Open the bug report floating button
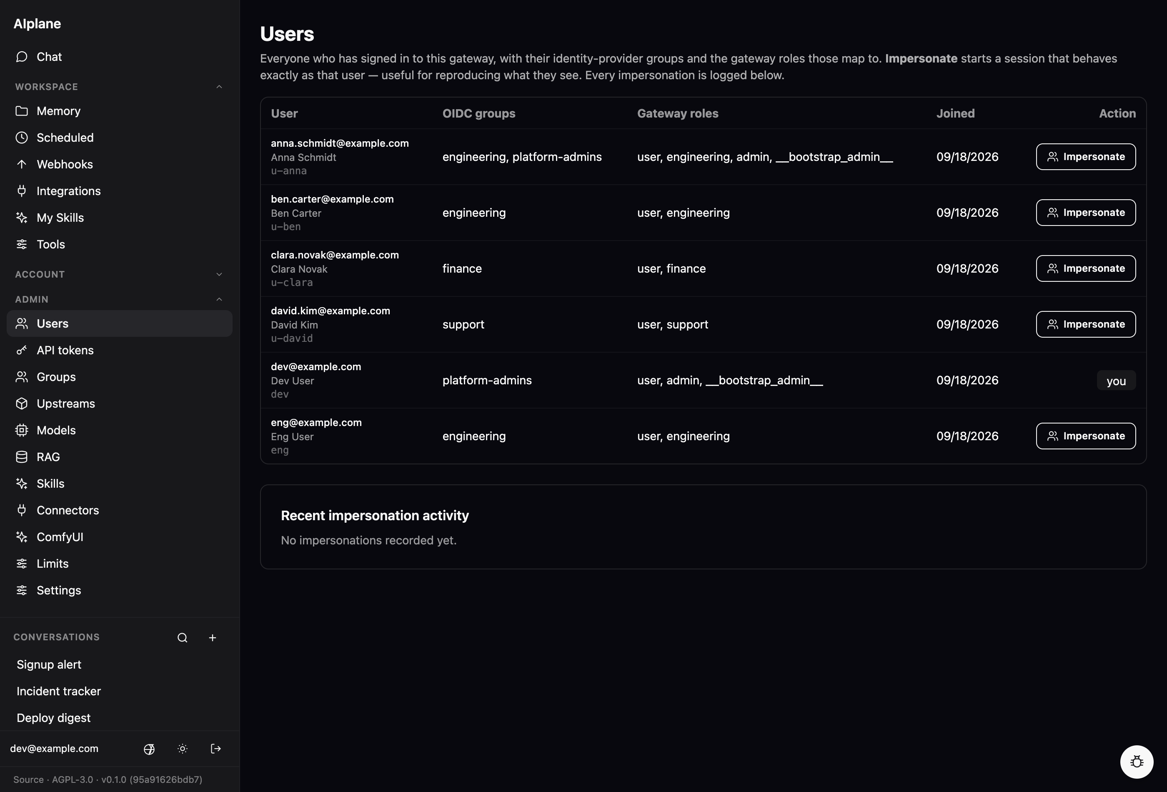 (1137, 762)
